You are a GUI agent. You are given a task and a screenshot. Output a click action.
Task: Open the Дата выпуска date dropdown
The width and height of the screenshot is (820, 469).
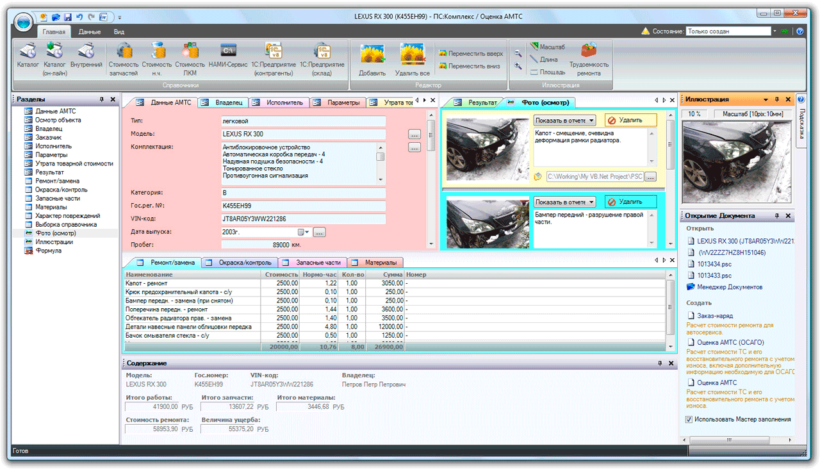point(306,232)
